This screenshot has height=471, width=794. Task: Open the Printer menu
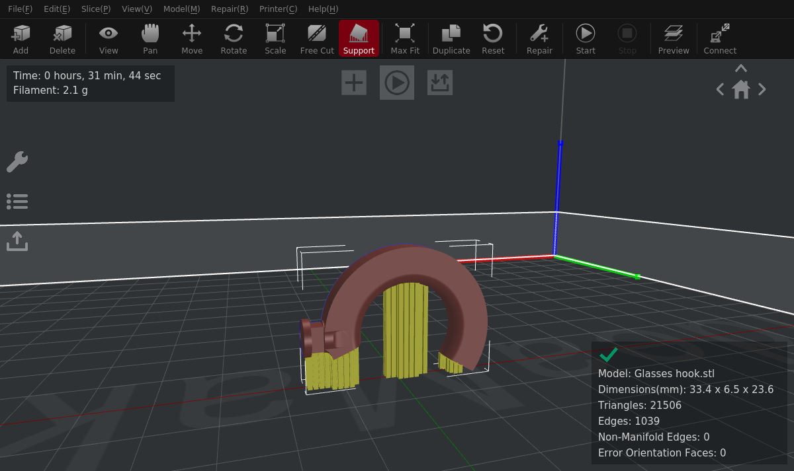coord(278,9)
